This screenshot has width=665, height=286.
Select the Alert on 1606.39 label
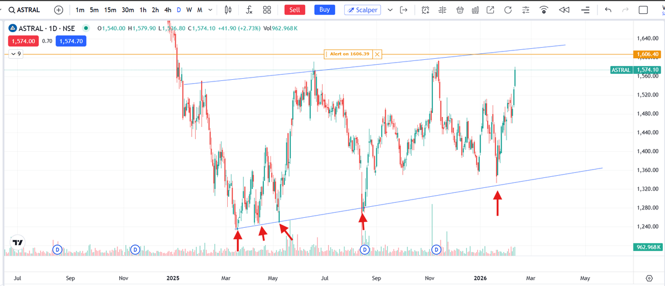(349, 54)
